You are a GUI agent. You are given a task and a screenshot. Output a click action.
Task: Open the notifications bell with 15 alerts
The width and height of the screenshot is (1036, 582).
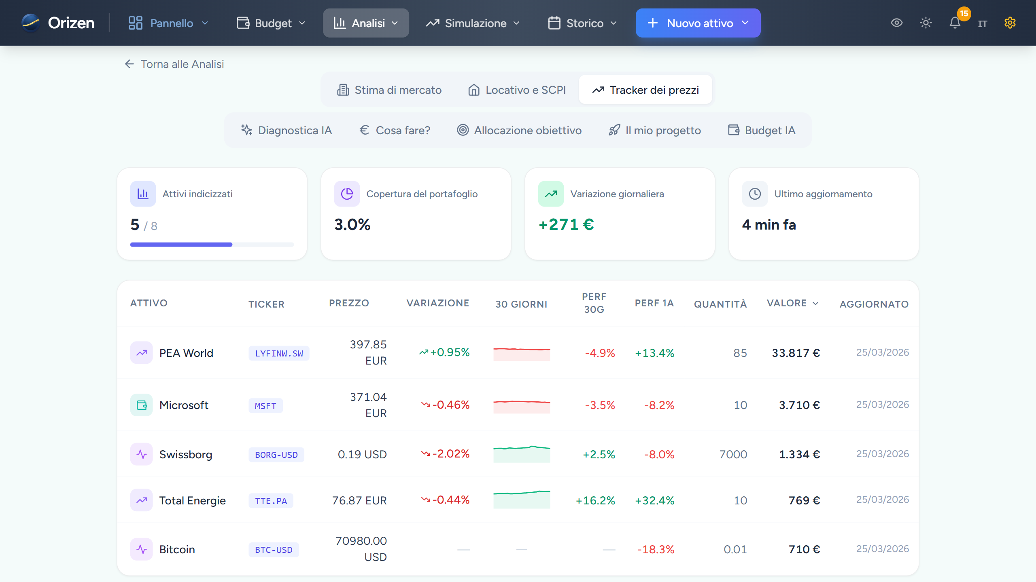[x=955, y=23]
